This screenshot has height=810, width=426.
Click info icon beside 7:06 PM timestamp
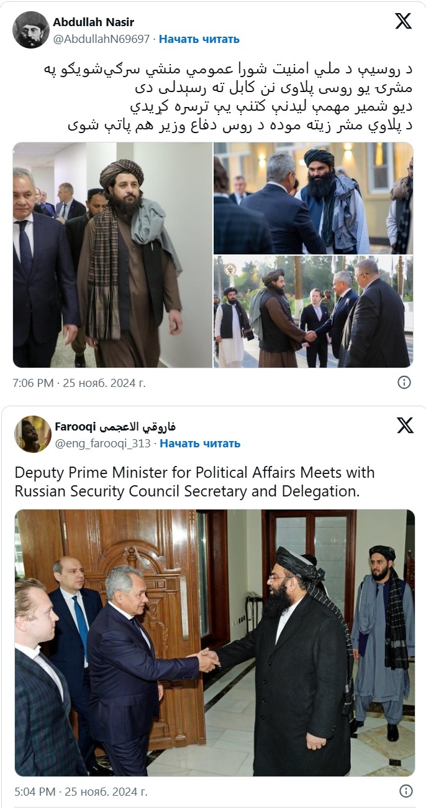(x=404, y=383)
